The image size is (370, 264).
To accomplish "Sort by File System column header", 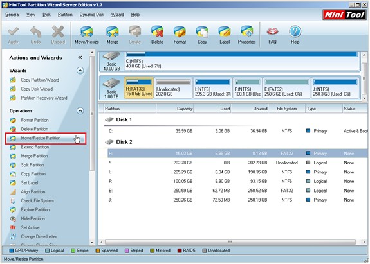I will 287,109.
